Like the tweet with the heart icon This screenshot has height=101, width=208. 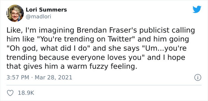[10, 93]
